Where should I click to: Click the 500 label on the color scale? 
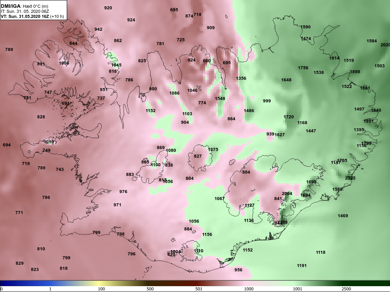click(150, 289)
